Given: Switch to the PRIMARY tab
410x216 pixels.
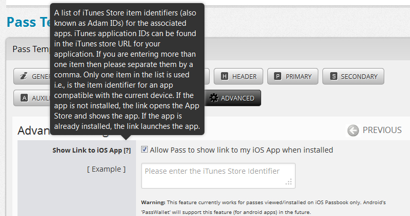Looking at the screenshot, I should [293, 76].
